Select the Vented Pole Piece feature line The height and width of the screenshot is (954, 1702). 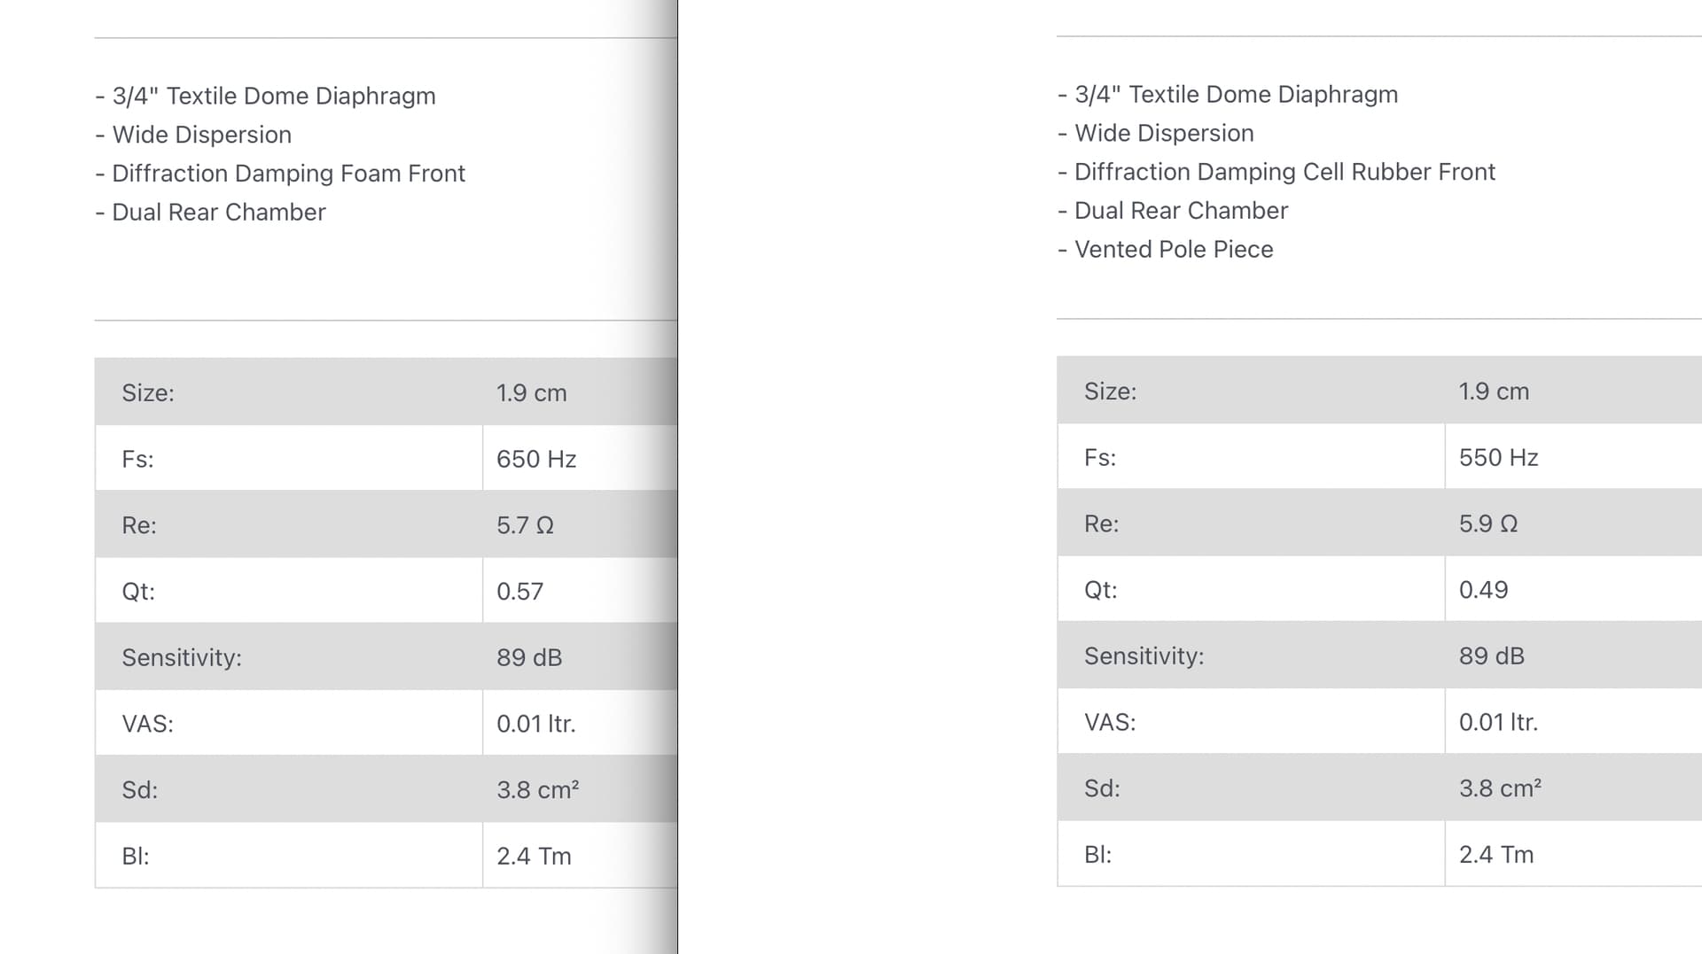tap(1166, 250)
